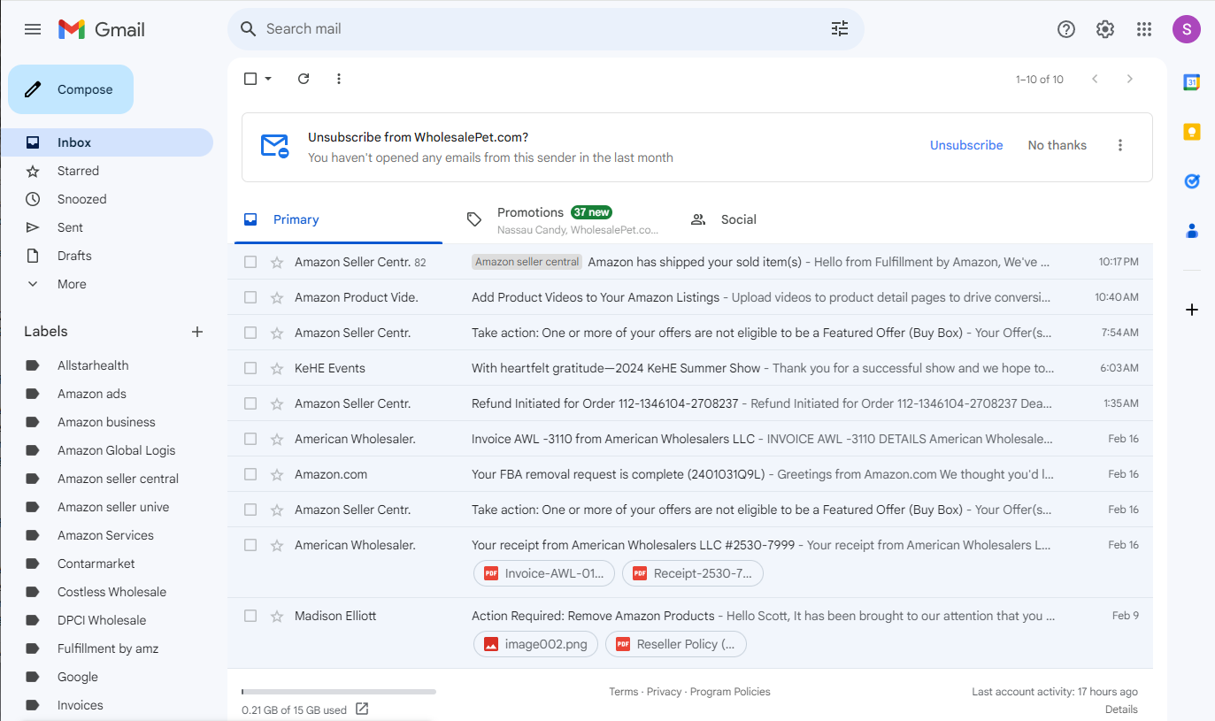Get add-ons with the plus icon

click(1192, 310)
